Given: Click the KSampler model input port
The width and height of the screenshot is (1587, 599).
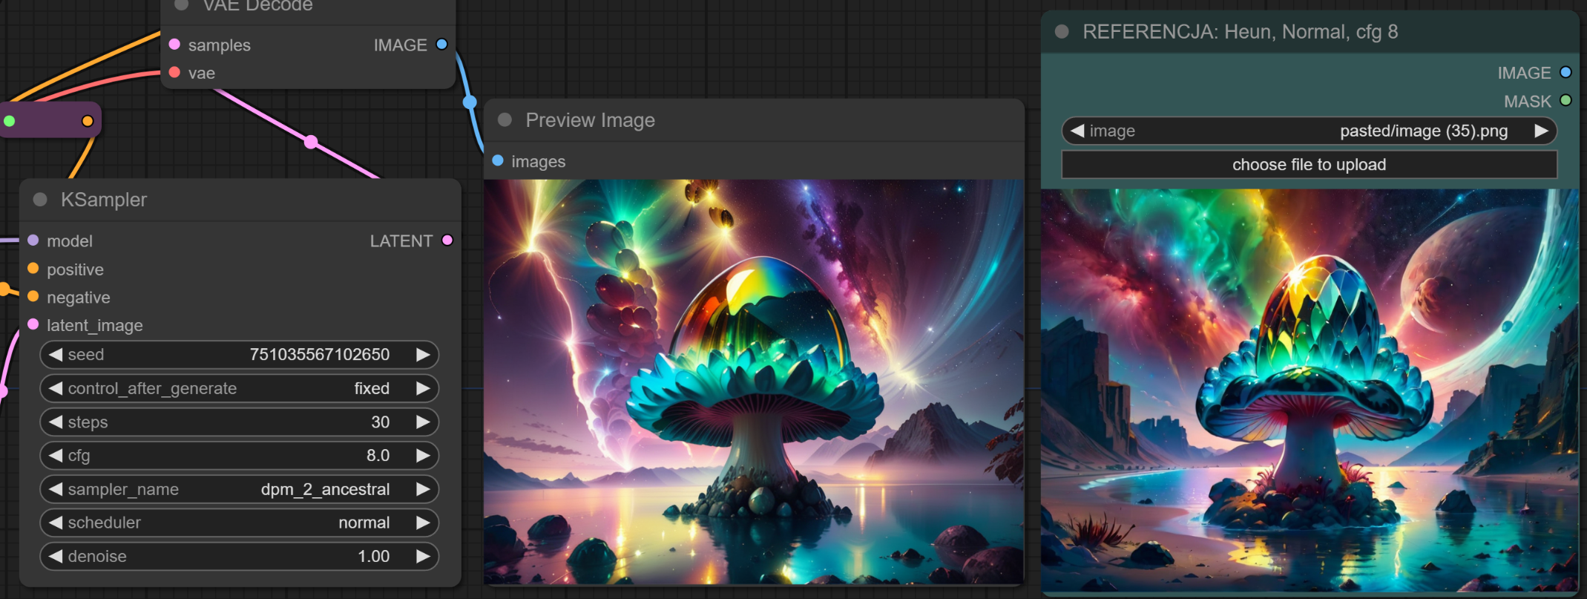Looking at the screenshot, I should [33, 240].
